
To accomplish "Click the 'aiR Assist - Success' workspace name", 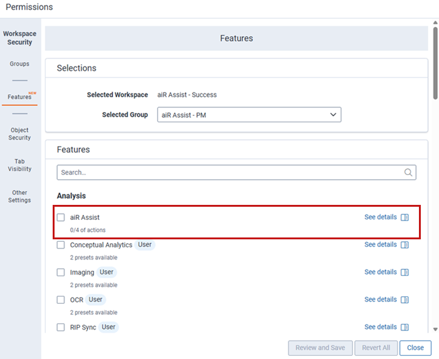I will coord(187,95).
